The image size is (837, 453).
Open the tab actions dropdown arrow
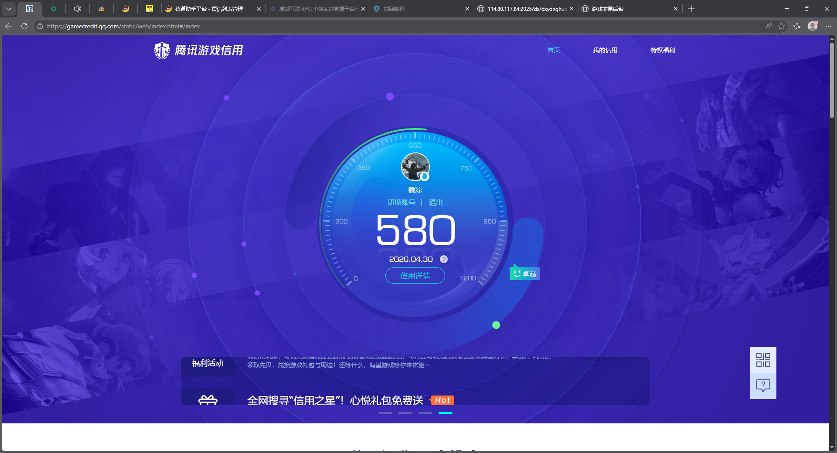tap(9, 9)
